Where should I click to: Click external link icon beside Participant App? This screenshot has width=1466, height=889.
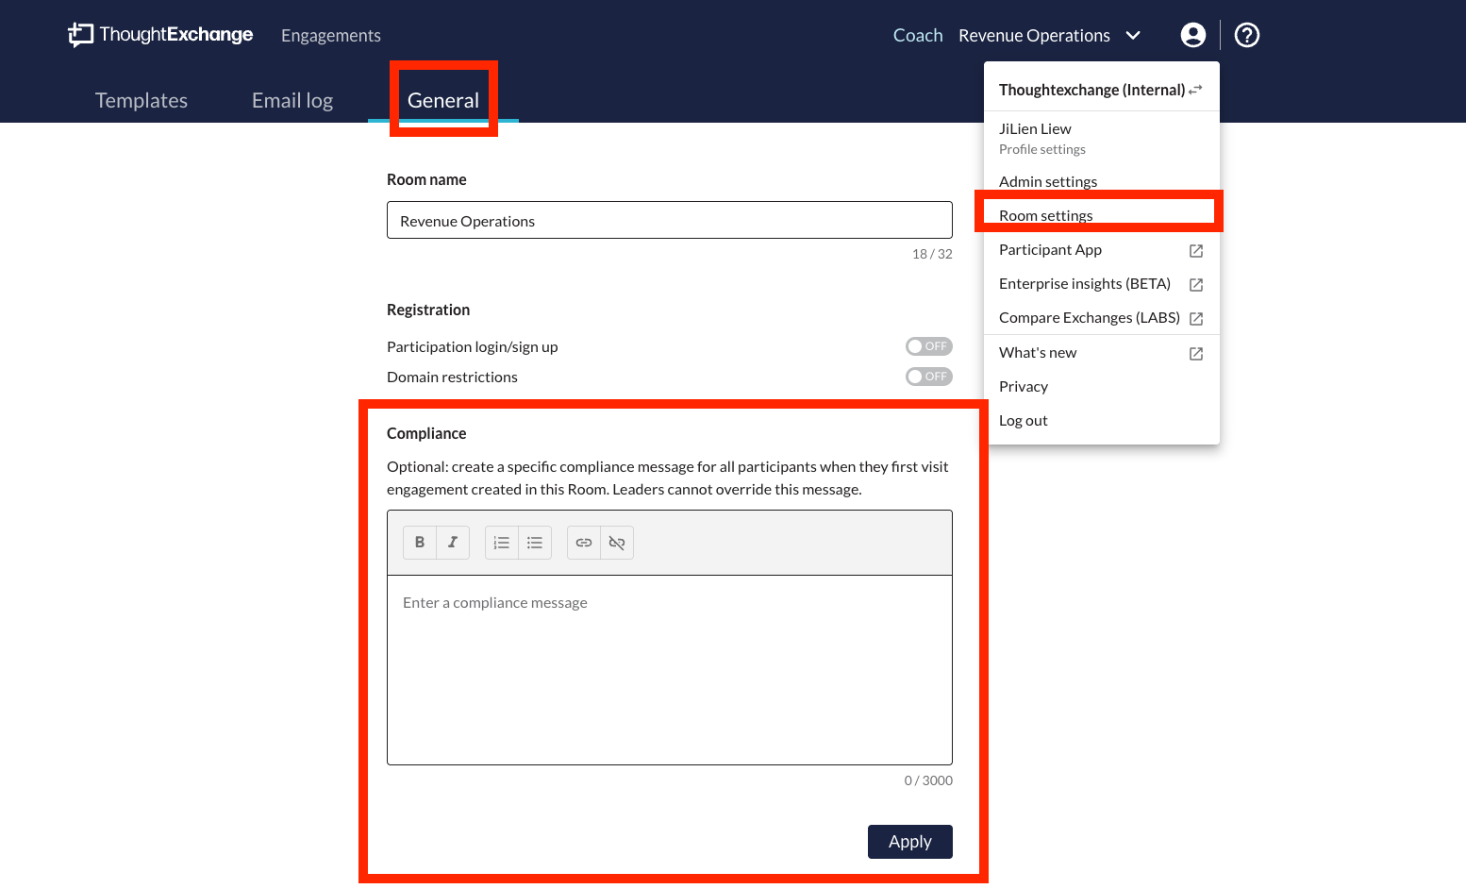1196,251
